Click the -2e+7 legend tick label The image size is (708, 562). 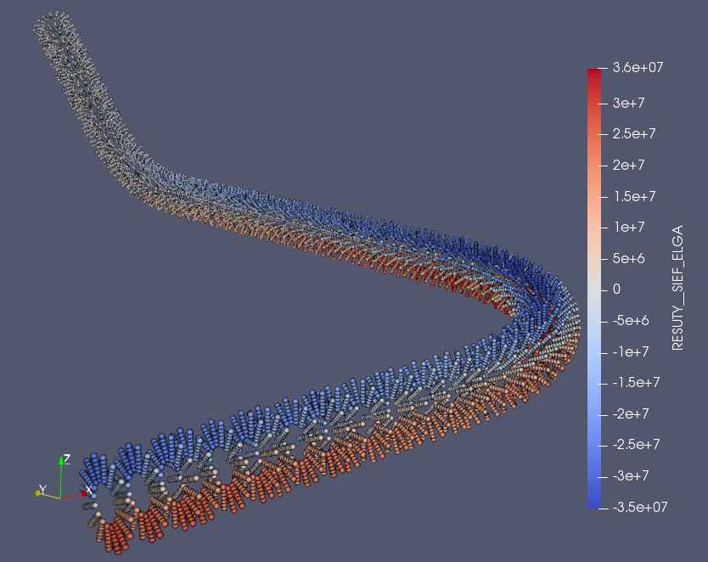pos(629,413)
